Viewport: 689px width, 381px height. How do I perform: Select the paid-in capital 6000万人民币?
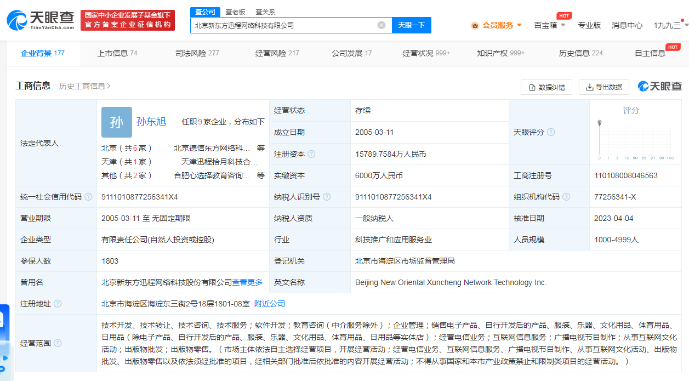pos(379,175)
